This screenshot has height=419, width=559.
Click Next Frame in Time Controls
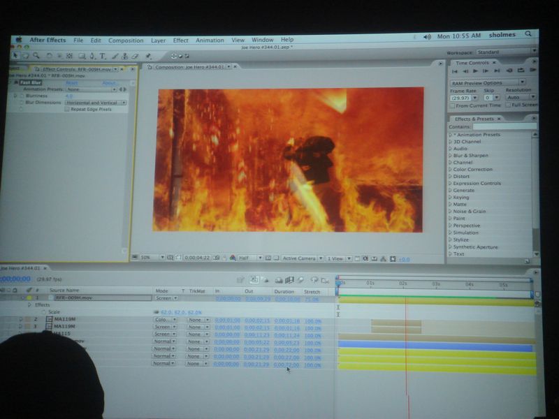486,71
